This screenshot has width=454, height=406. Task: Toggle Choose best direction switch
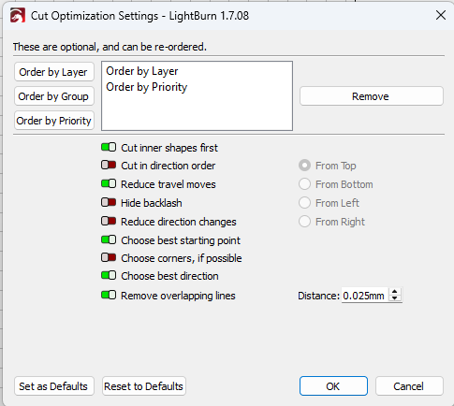click(109, 275)
